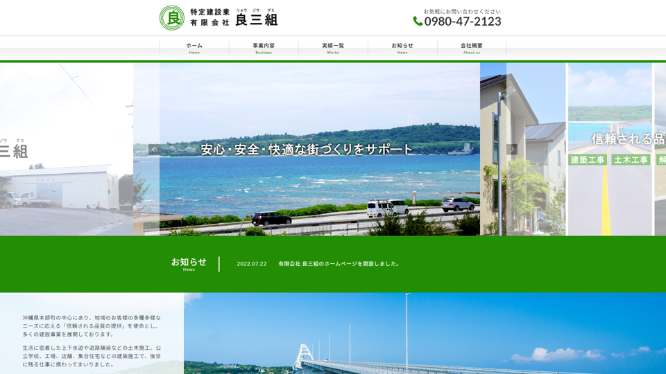
Task: Open the news item about homepage launch
Action: click(x=339, y=264)
